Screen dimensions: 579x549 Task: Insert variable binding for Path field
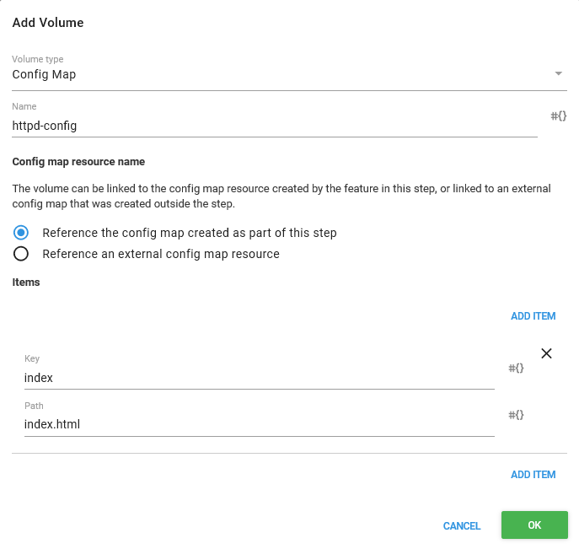(516, 415)
